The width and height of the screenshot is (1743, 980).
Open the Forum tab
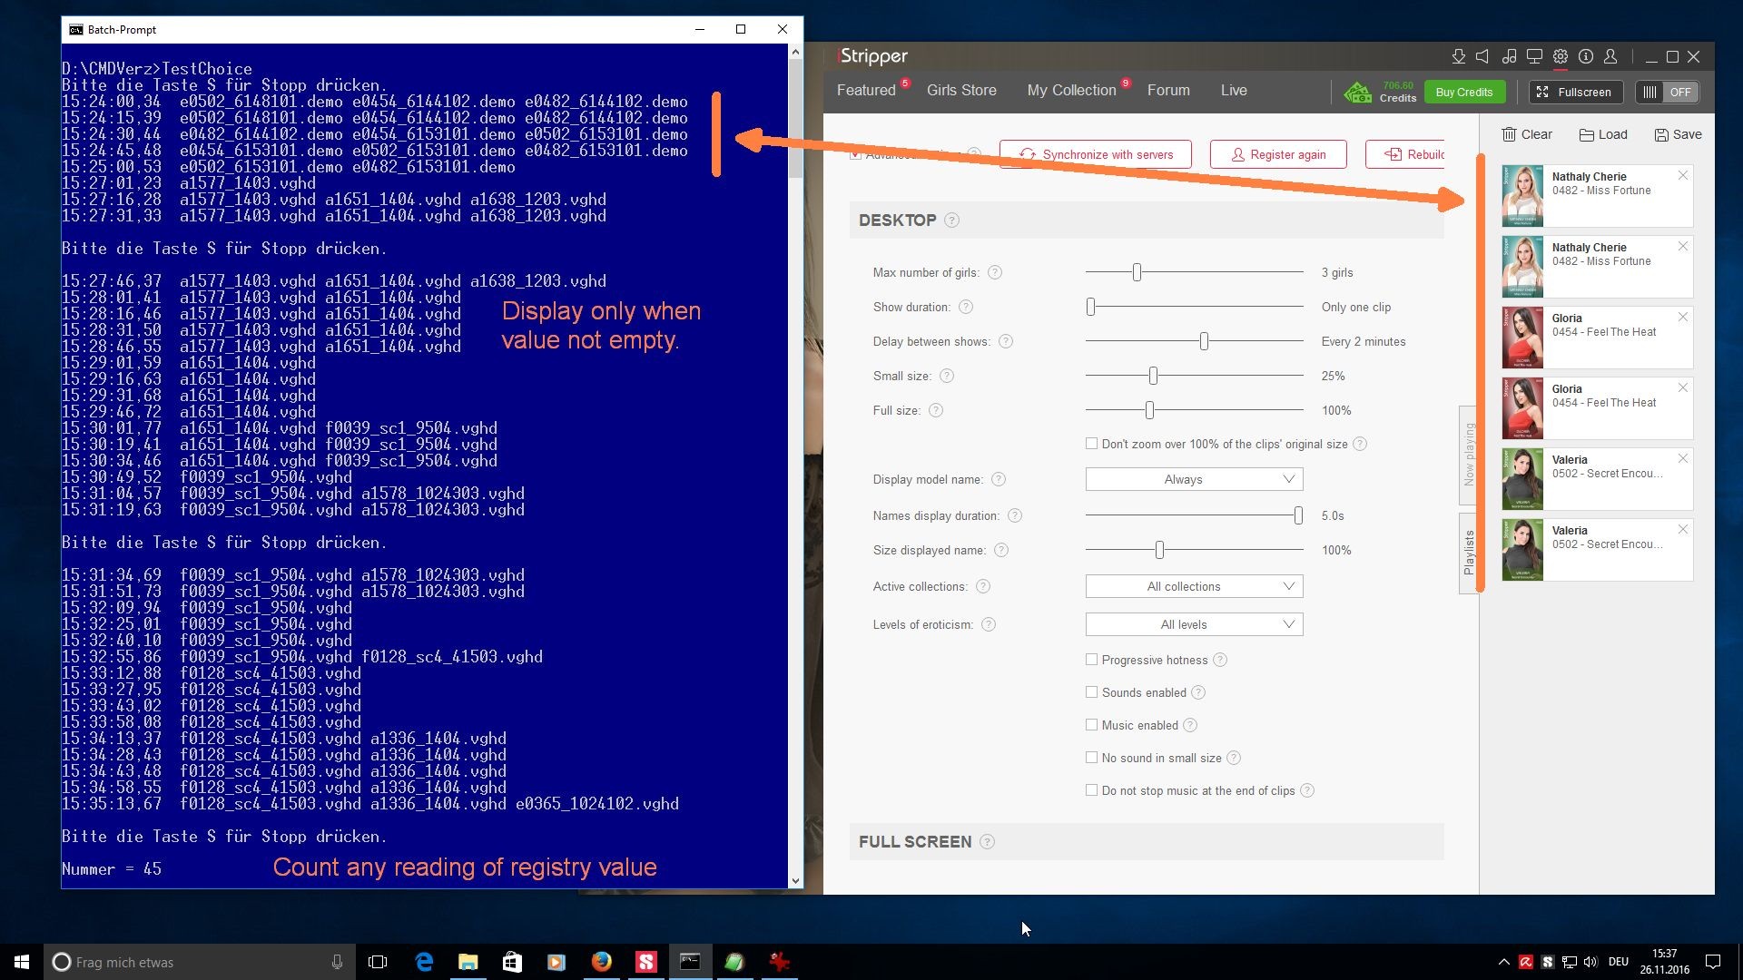1168,90
